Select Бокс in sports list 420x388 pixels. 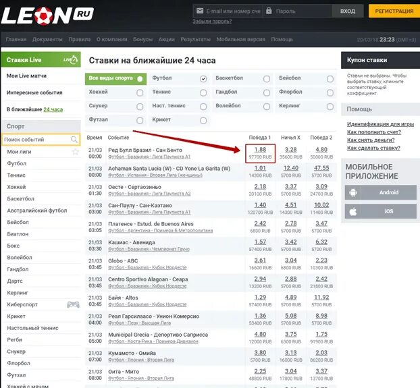click(x=13, y=246)
